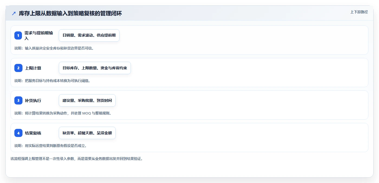
Task: Click the 建议量、采购批量、到货时间 chip
Action: (x=87, y=100)
